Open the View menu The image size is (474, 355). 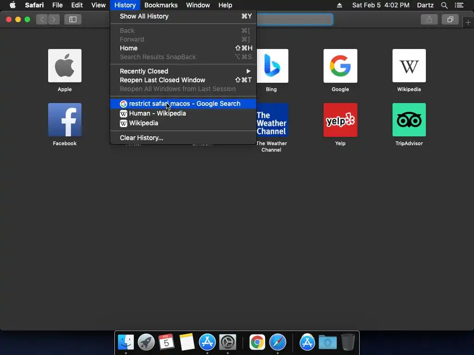pyautogui.click(x=99, y=5)
